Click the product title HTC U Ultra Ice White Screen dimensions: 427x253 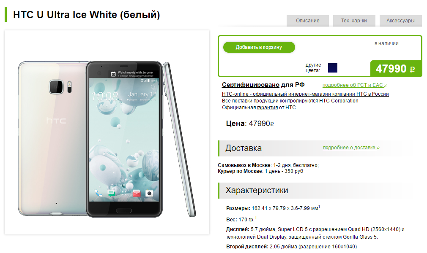(x=87, y=15)
